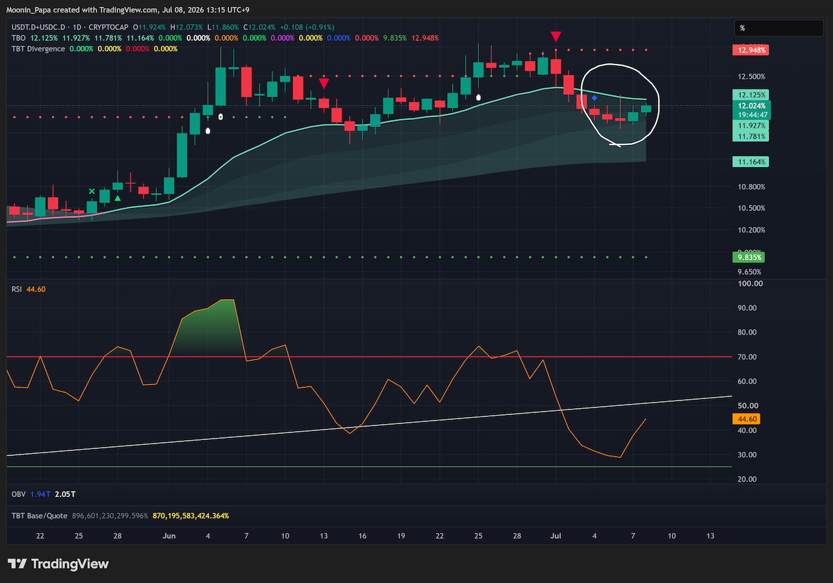
Task: Click the green up-triangle signal near May 28
Action: [117, 198]
